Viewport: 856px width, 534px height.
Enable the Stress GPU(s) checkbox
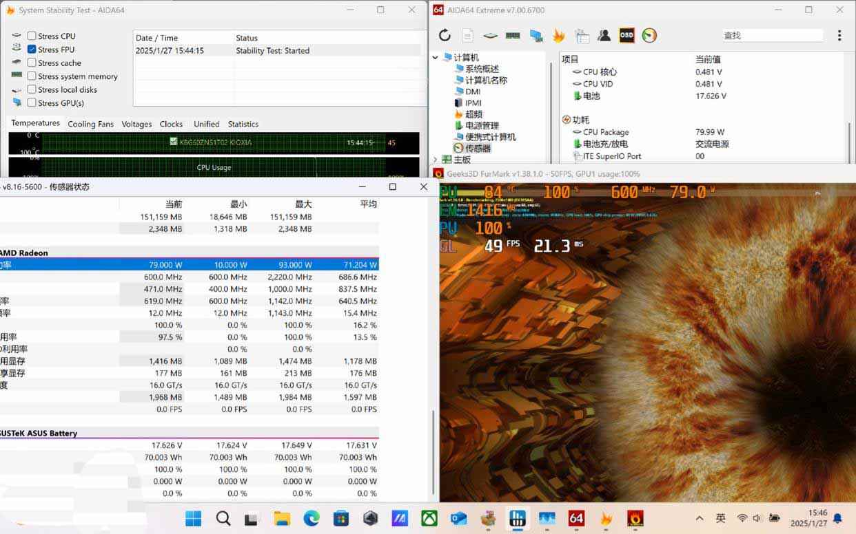click(x=32, y=103)
